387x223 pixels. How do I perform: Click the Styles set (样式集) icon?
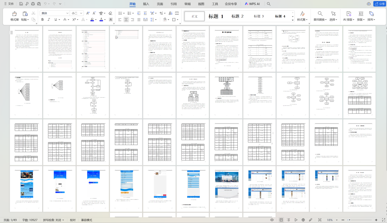pos(302,14)
